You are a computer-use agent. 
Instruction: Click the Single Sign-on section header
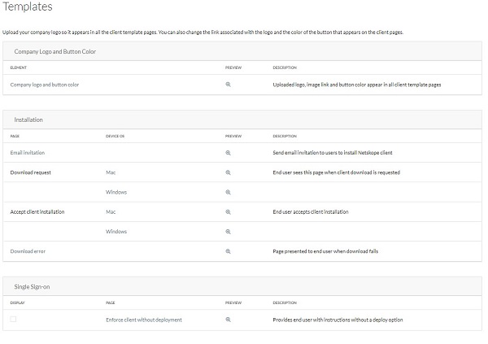tap(33, 285)
